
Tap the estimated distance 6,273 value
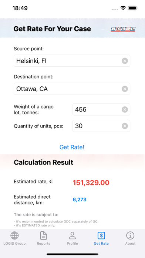click(x=80, y=199)
